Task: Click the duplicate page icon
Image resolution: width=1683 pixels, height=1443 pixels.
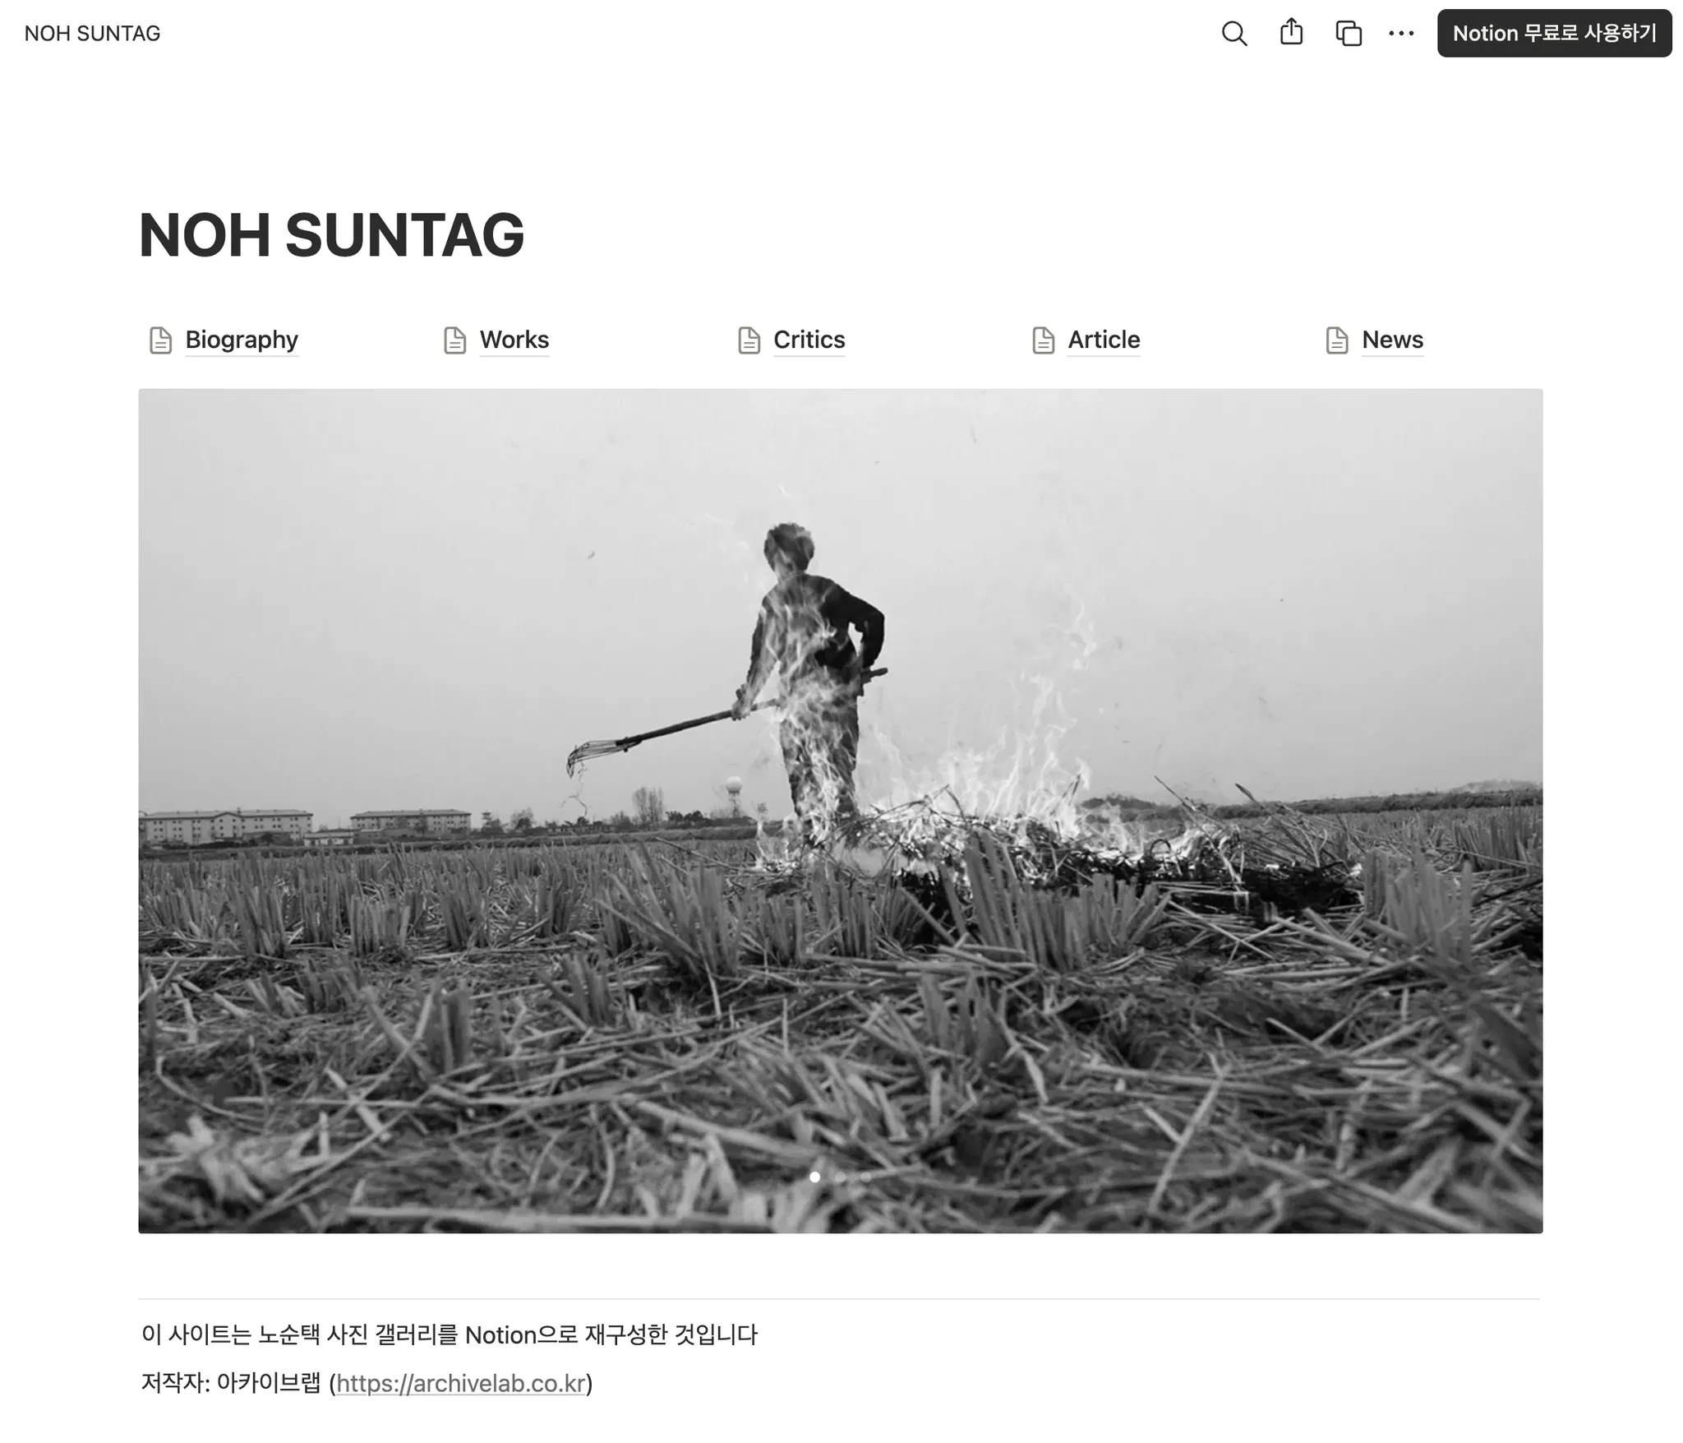Action: [1348, 34]
